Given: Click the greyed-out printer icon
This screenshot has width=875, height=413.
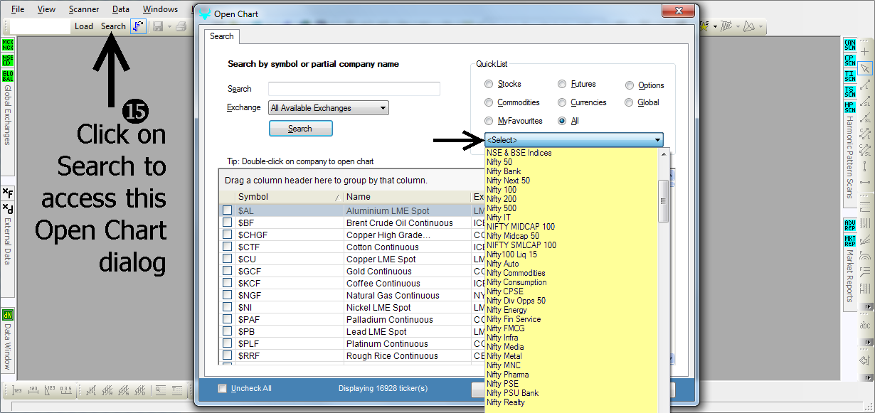Looking at the screenshot, I should coord(181,26).
